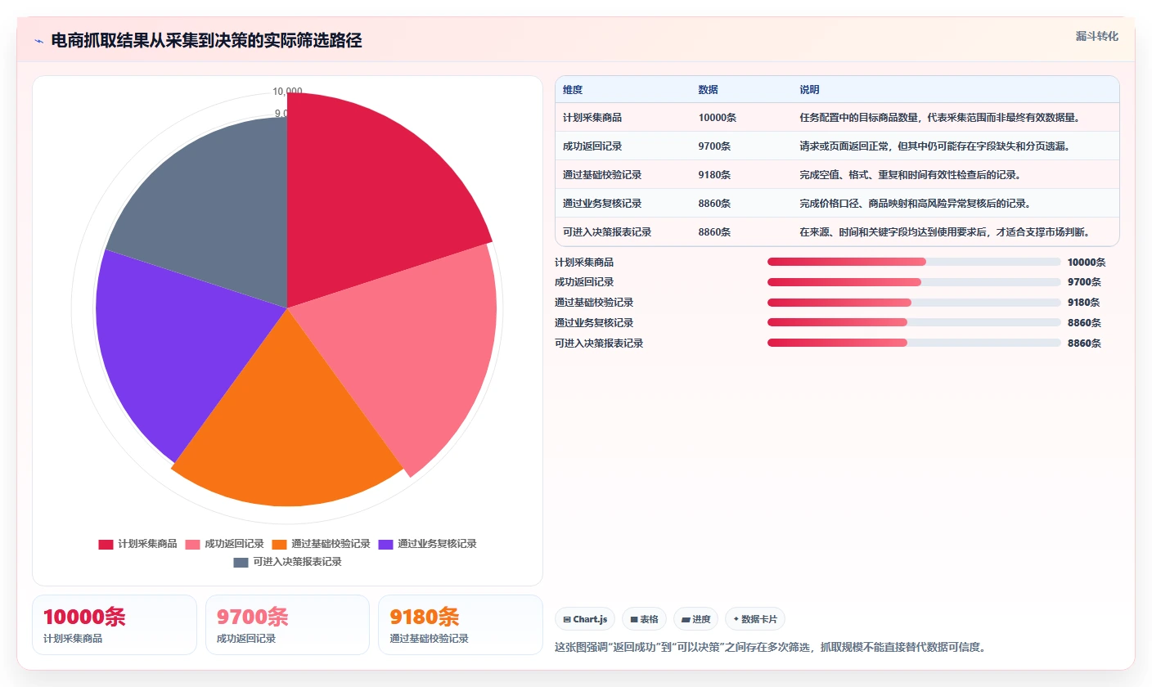Click the 成功返回记录 progress bar
Screen dimensions: 1152x687
click(x=914, y=282)
